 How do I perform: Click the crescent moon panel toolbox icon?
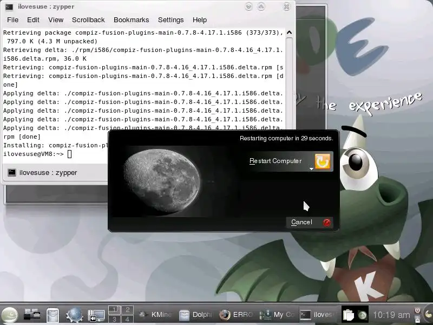click(429, 315)
